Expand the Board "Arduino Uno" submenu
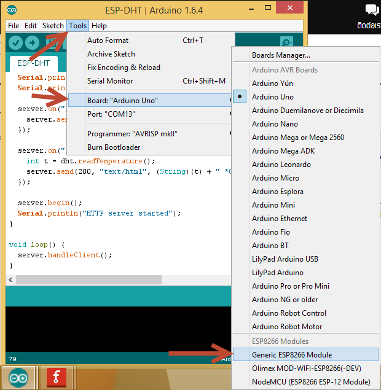This screenshot has height=390, width=381. coord(150,101)
